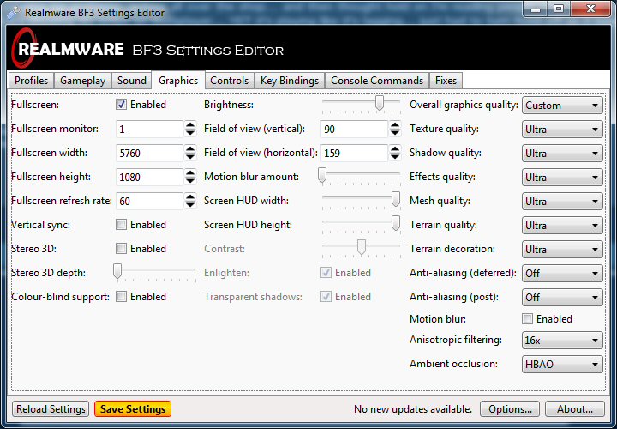Click the Realmware logo in header
This screenshot has height=429, width=617.
coord(68,49)
